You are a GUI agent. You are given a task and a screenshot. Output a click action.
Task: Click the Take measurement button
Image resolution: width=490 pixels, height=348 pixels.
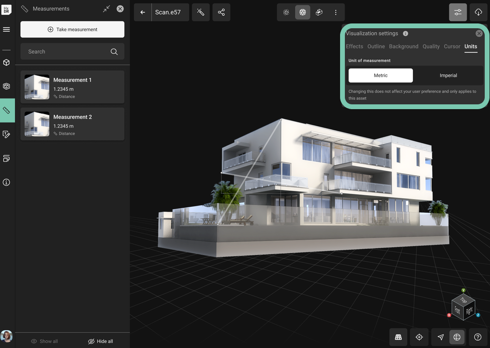tap(72, 29)
